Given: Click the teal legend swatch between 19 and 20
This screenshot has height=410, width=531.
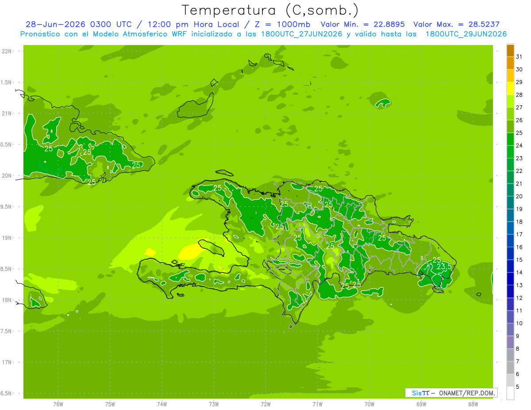Looking at the screenshot, I should click(510, 203).
